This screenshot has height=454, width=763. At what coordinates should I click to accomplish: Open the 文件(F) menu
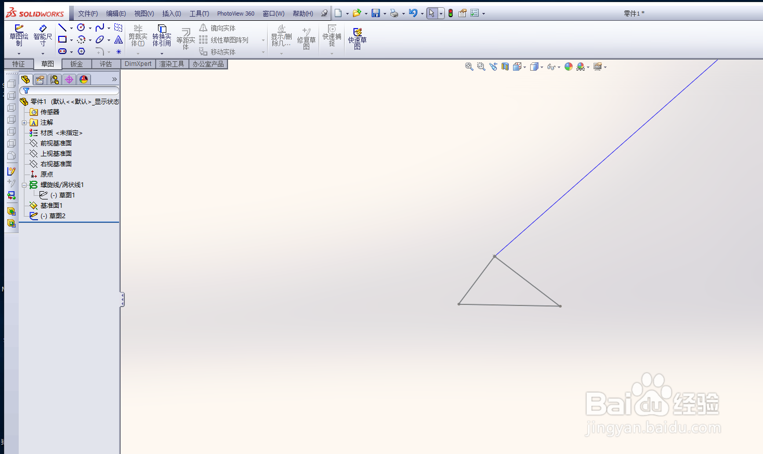pos(88,14)
